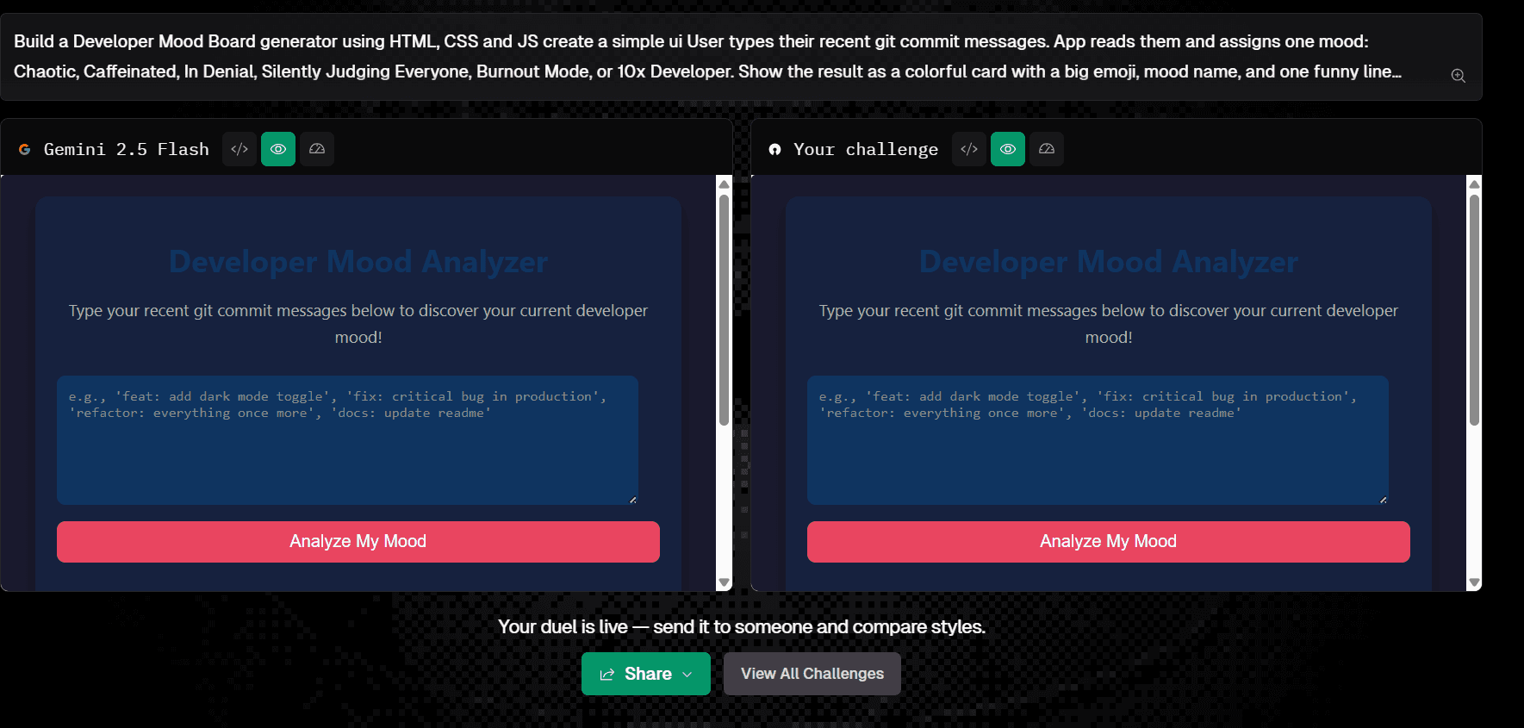This screenshot has height=728, width=1524.
Task: Open performance gauge in Gemini 2.5 Flash panel
Action: [x=317, y=149]
